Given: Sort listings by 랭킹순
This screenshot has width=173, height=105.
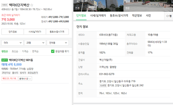Looking at the screenshot, I should (x=5, y=51).
